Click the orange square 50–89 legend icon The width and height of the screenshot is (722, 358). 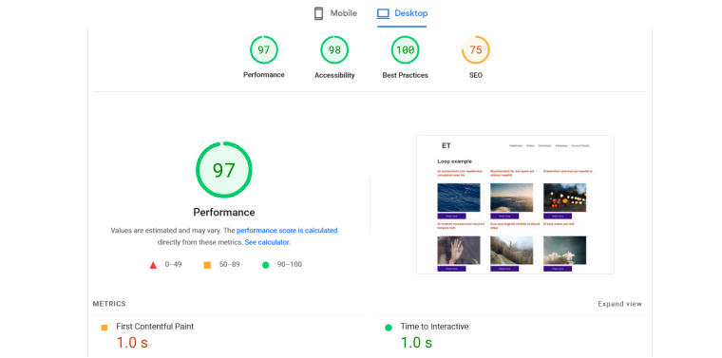pos(207,265)
